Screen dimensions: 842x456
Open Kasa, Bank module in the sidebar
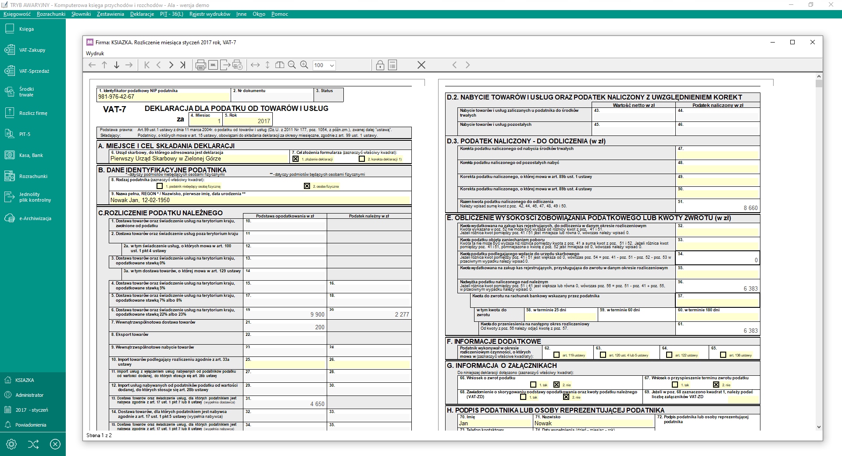point(31,155)
